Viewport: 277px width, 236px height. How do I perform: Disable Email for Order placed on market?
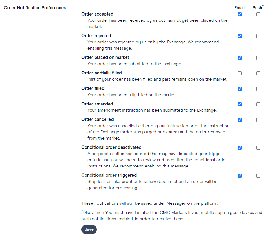click(239, 58)
